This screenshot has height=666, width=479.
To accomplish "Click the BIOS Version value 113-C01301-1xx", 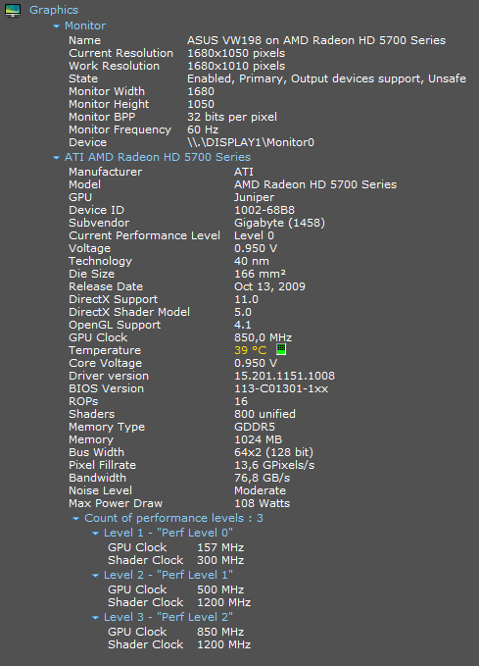I will click(x=281, y=388).
